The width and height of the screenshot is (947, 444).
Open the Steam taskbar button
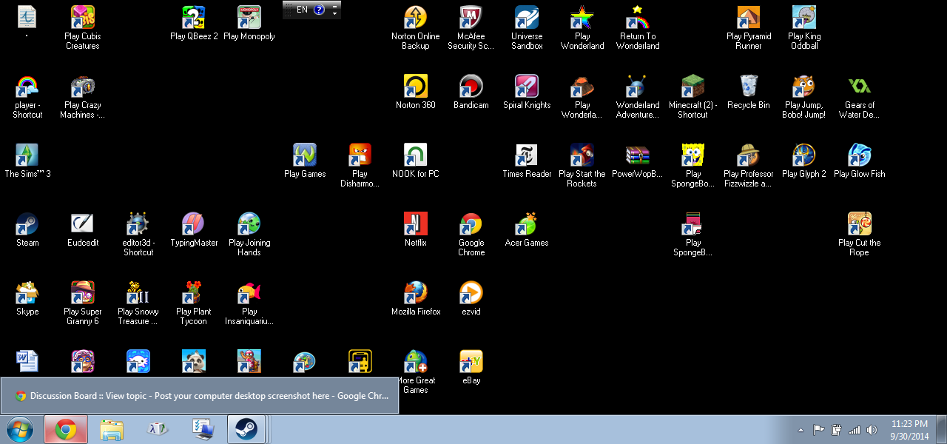[246, 429]
